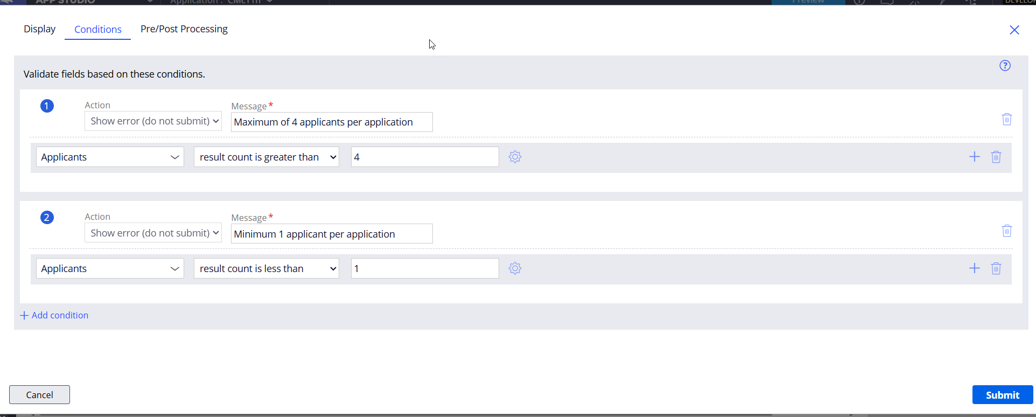Open the Action dropdown showing 'Show error (do not submit)'

[x=153, y=121]
